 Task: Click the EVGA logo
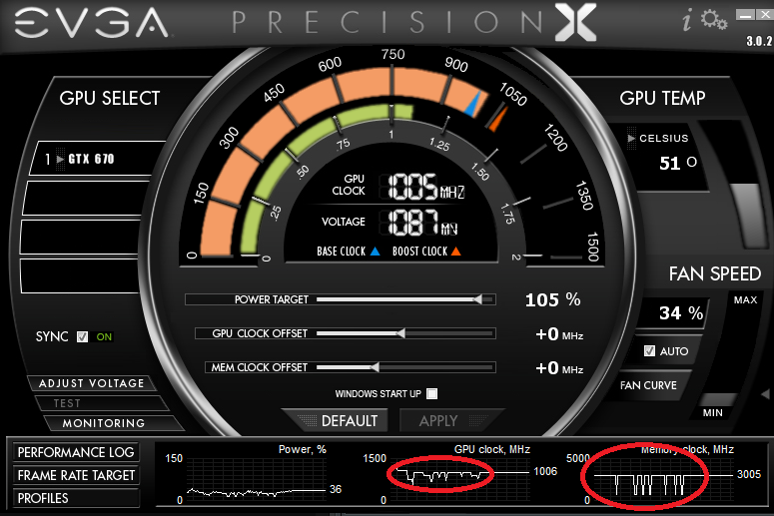92,23
